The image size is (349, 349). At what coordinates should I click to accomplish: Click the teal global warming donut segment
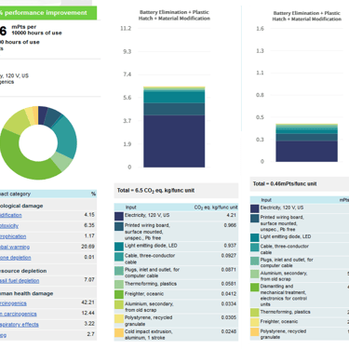coord(67,137)
